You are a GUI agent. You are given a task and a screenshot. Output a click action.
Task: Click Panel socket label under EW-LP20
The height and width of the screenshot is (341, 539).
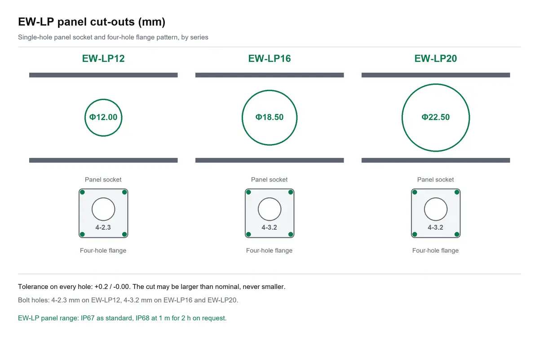[436, 179]
